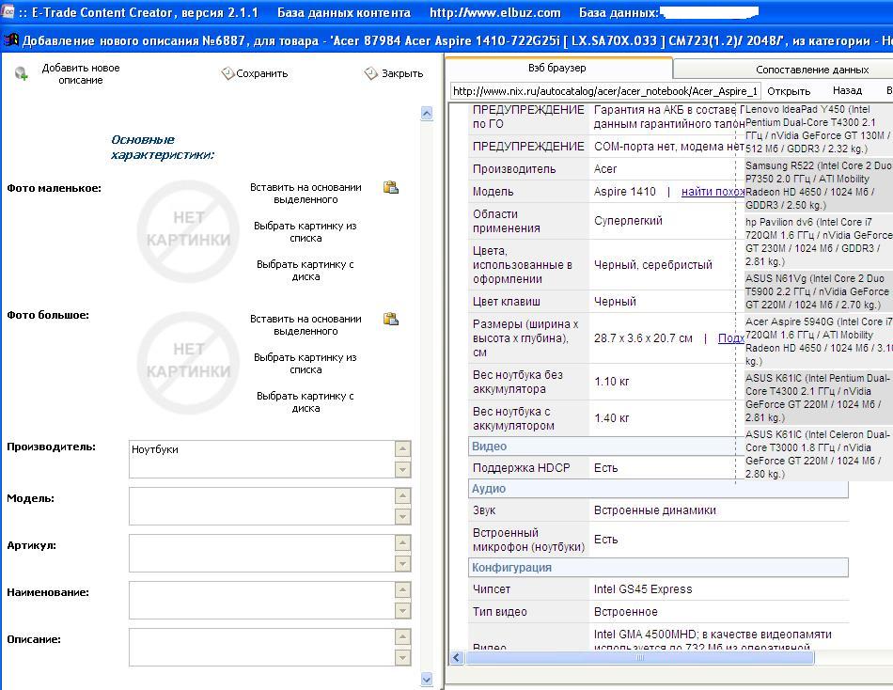This screenshot has height=690, width=893.
Task: Click Вставить на основании выделенного for small photo
Action: (x=305, y=194)
